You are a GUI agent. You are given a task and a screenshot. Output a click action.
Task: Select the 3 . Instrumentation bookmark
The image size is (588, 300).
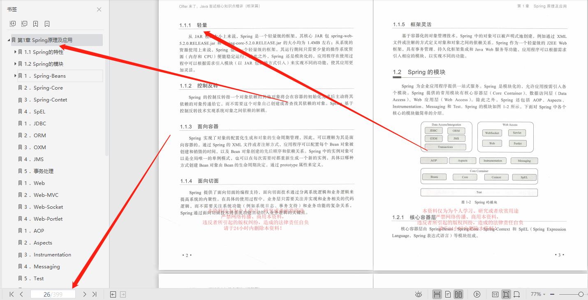click(48, 255)
